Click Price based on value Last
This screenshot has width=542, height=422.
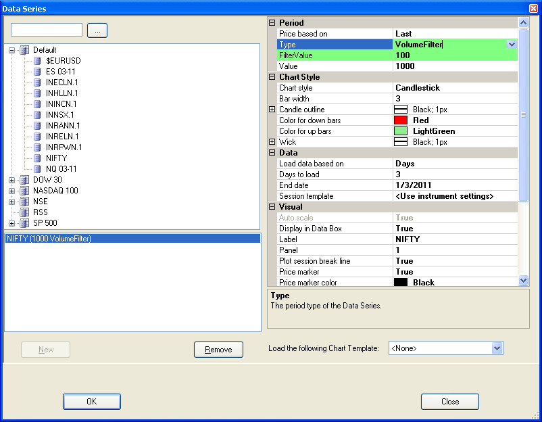click(455, 34)
